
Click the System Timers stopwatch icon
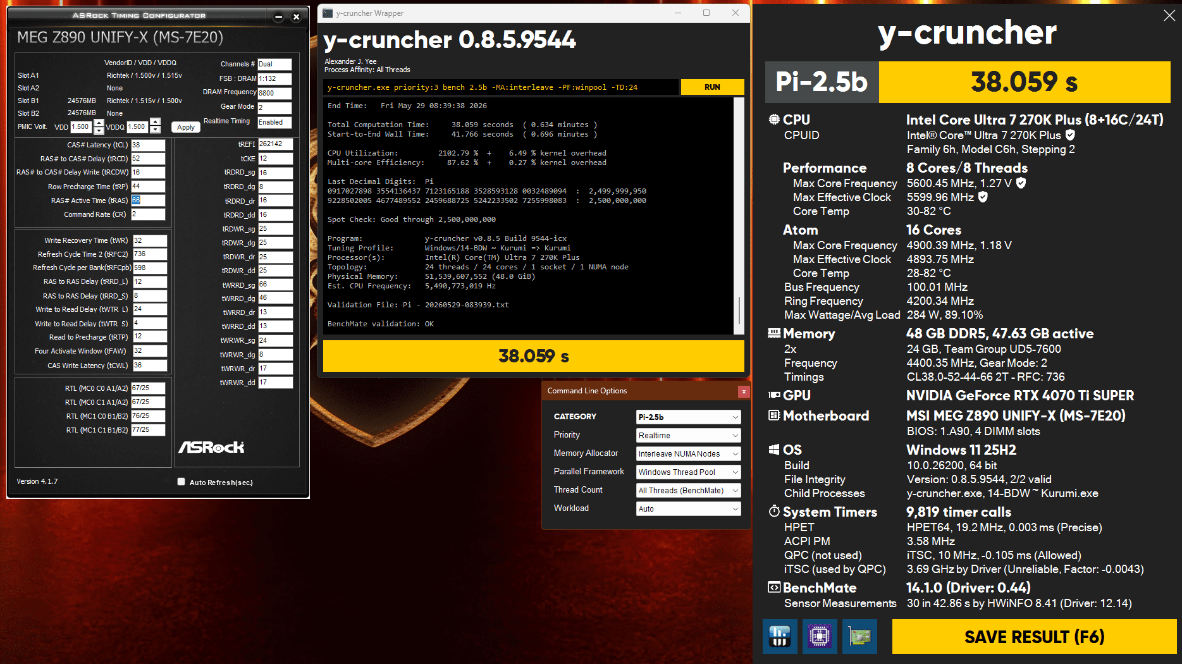[774, 511]
